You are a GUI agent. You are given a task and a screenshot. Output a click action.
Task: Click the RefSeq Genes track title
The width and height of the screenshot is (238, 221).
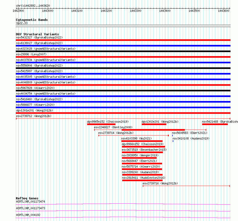(x=27, y=198)
